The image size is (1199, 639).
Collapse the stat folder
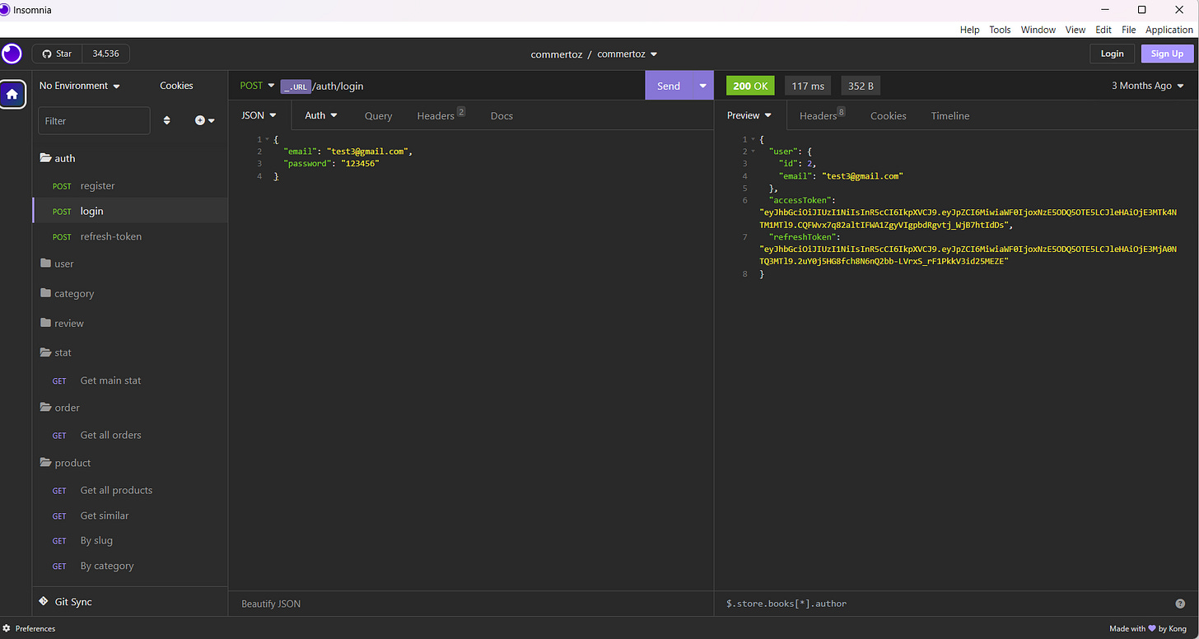point(130,352)
